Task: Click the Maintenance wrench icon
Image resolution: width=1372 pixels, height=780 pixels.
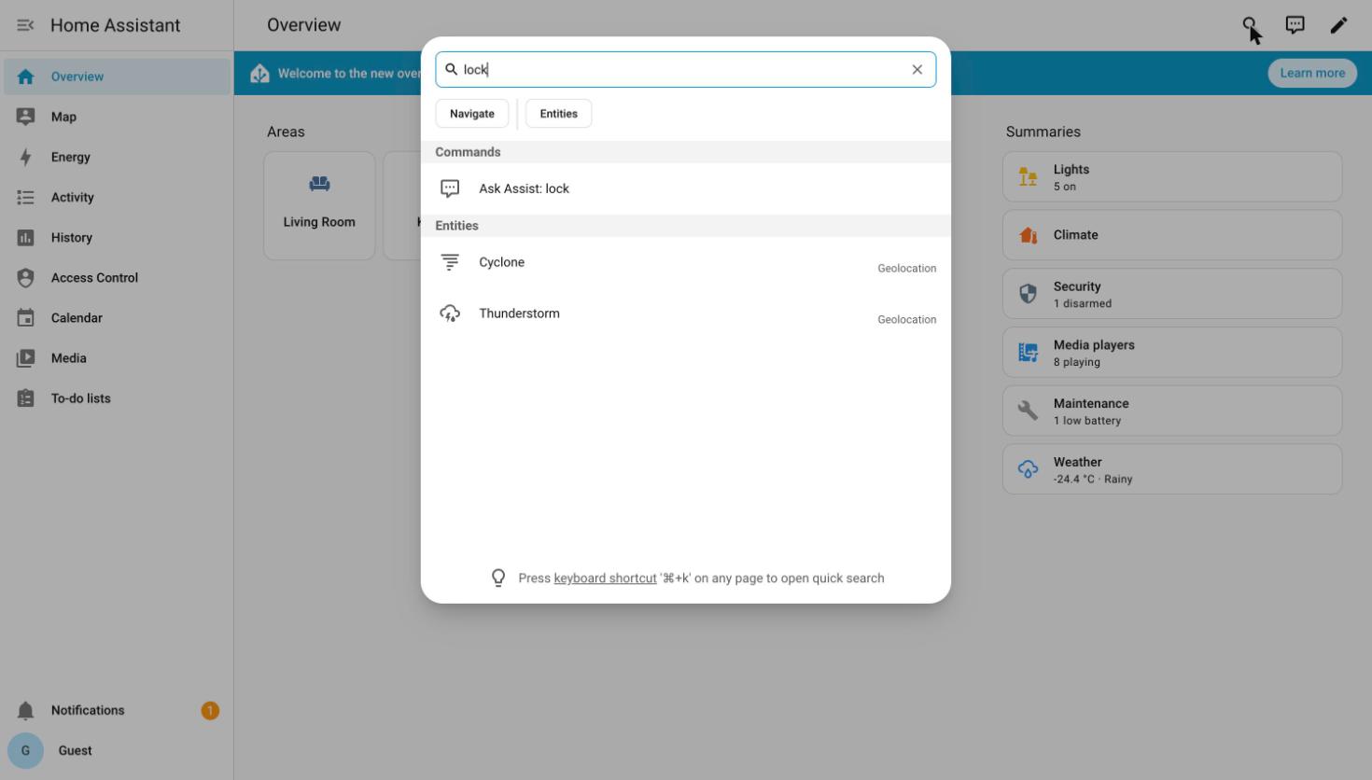Action: coord(1028,411)
